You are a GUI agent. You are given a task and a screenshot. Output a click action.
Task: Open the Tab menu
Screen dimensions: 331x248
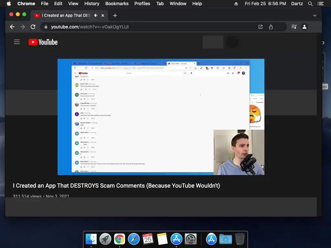point(160,4)
